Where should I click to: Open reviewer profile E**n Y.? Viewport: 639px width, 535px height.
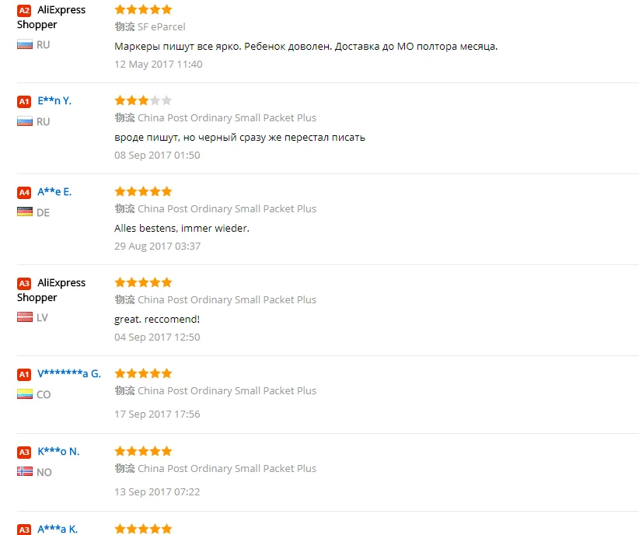coord(54,101)
